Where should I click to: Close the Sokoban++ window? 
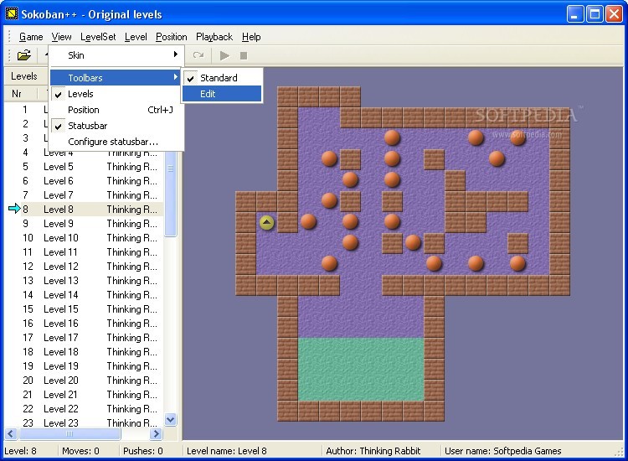(x=614, y=14)
